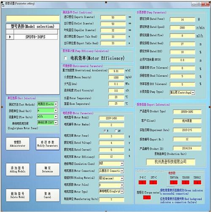Open the Winding Material dropdown
The image size is (211, 212).
(122, 178)
